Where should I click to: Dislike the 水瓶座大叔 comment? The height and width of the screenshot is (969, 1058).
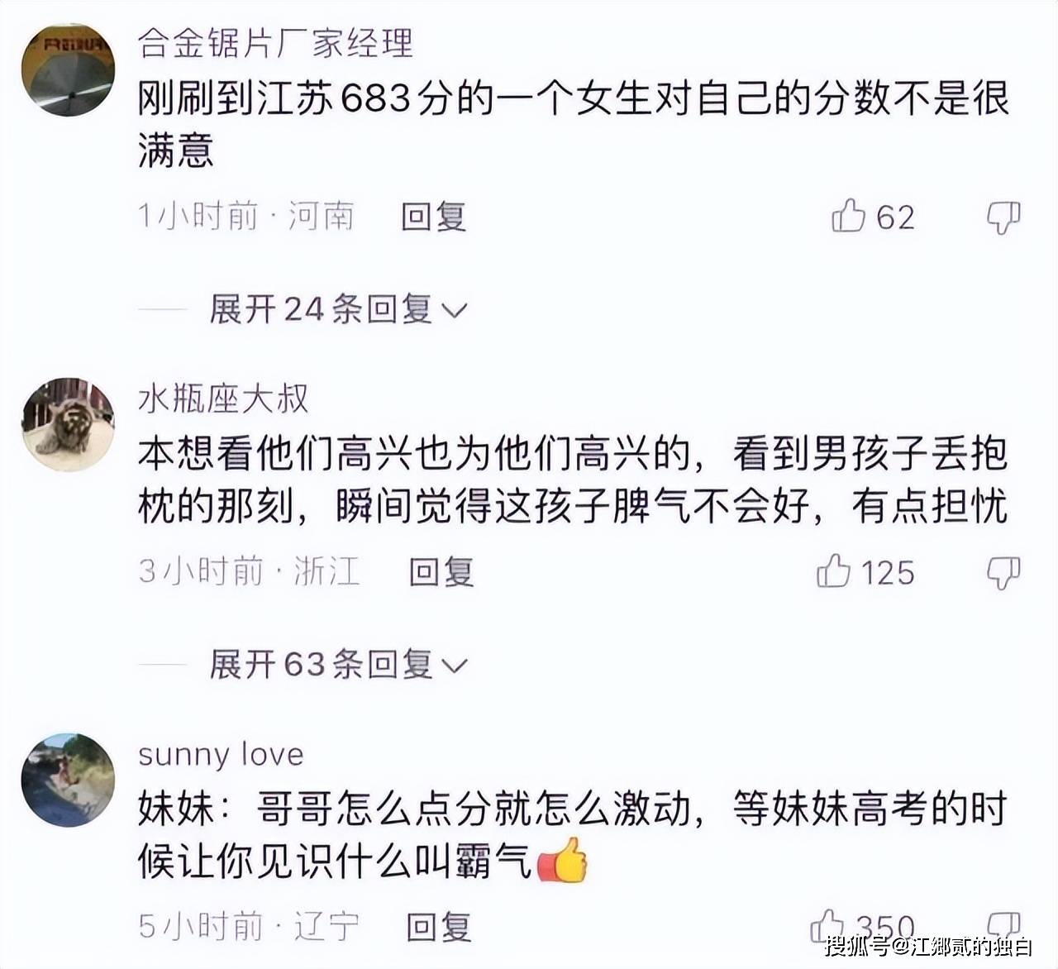[1003, 573]
